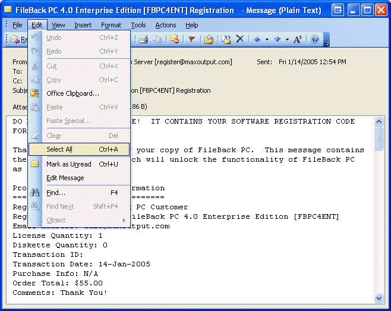
Task: Click the grayed Copy menu entry
Action: pos(79,80)
